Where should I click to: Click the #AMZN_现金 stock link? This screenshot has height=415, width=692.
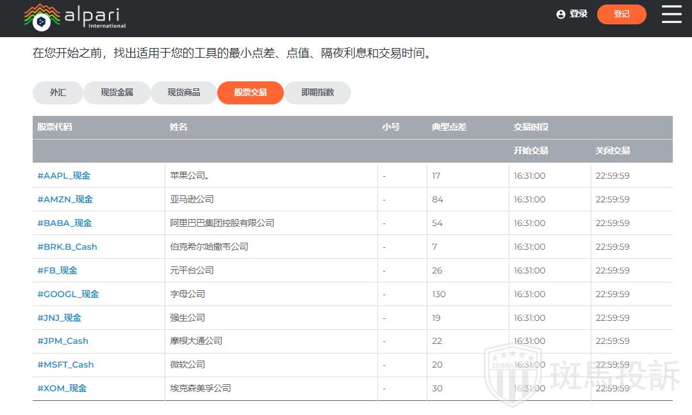65,199
